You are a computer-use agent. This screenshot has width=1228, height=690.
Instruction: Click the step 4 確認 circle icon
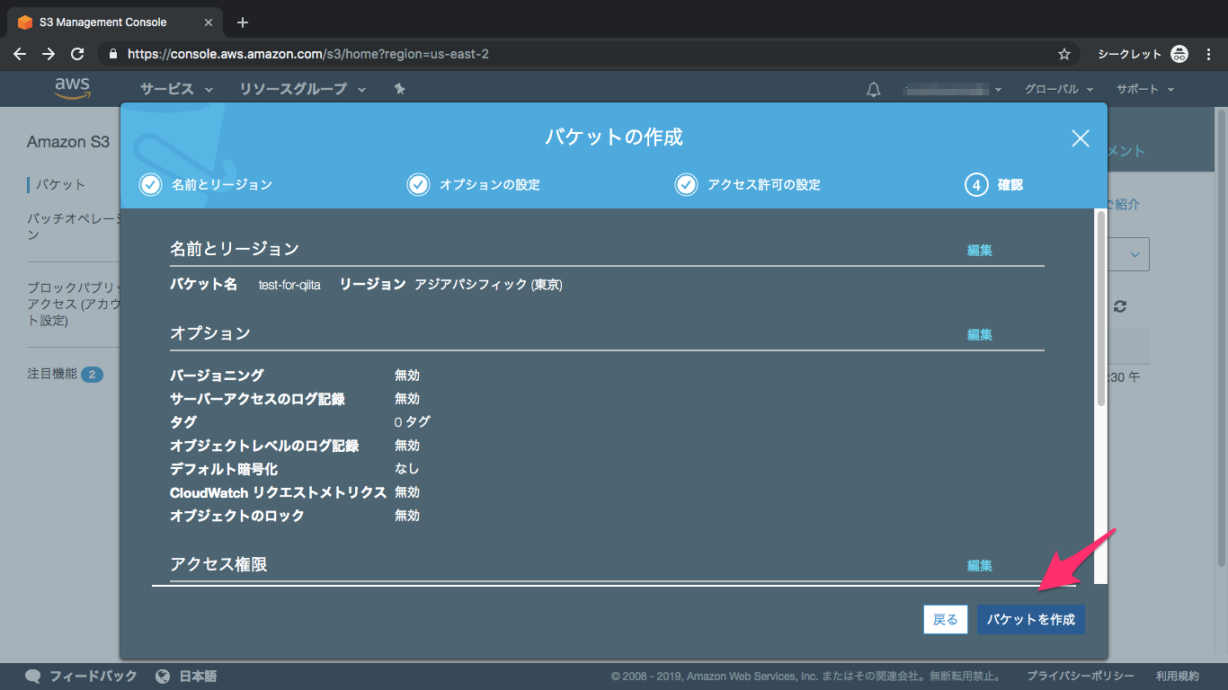pos(976,184)
